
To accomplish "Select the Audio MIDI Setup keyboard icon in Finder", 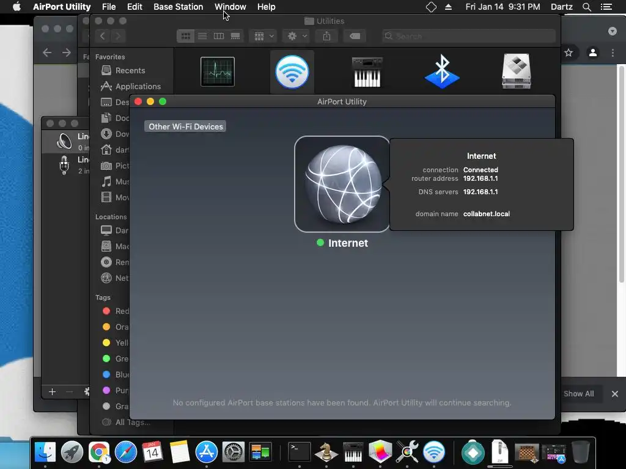I will (x=367, y=72).
